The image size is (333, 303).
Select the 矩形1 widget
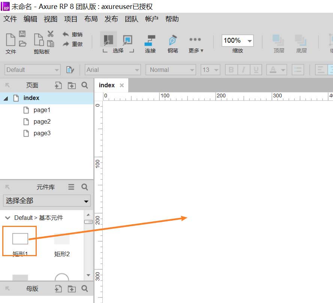click(x=20, y=244)
